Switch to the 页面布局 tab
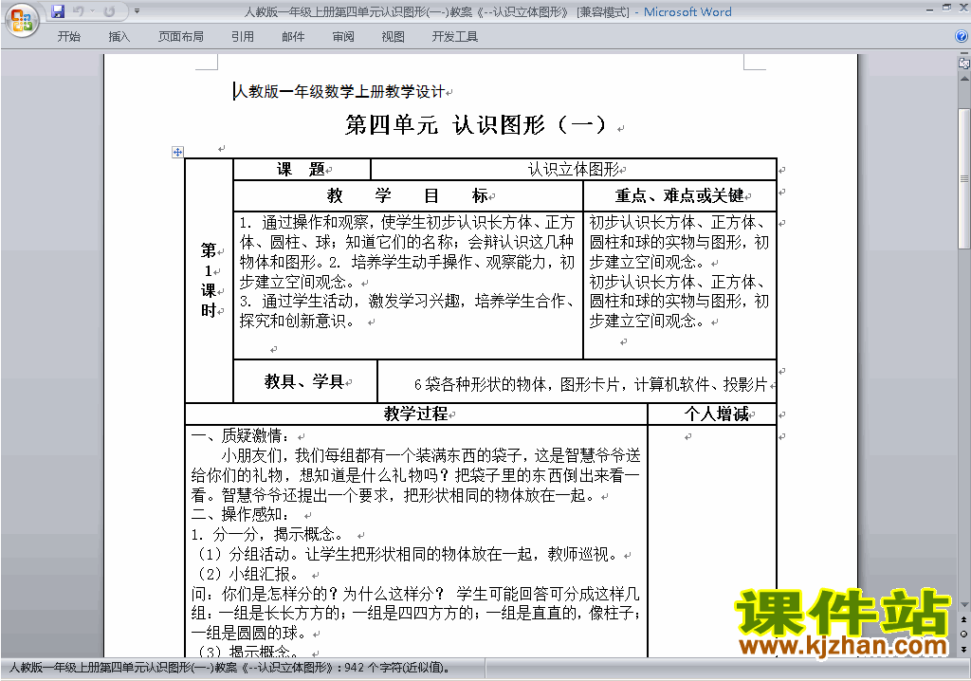Image resolution: width=971 pixels, height=681 pixels. click(x=181, y=37)
